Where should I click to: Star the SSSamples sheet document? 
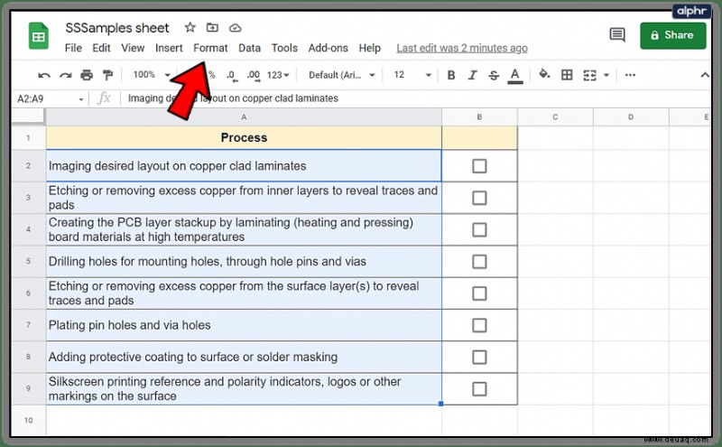[190, 28]
